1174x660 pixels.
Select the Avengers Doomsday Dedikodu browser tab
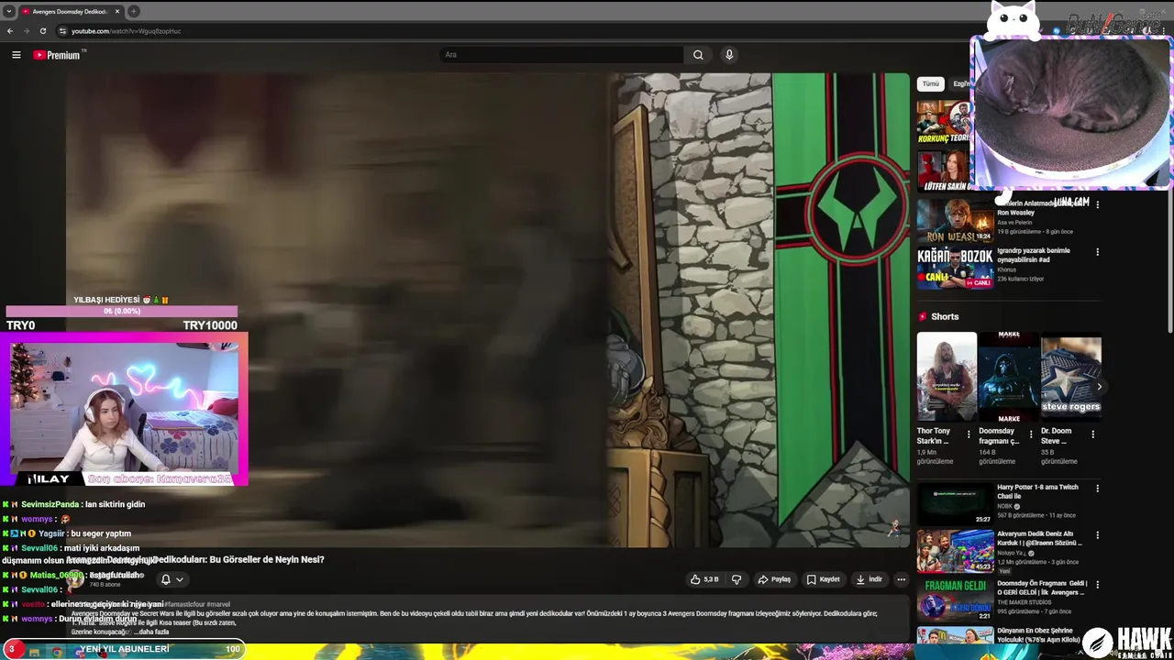coord(71,11)
